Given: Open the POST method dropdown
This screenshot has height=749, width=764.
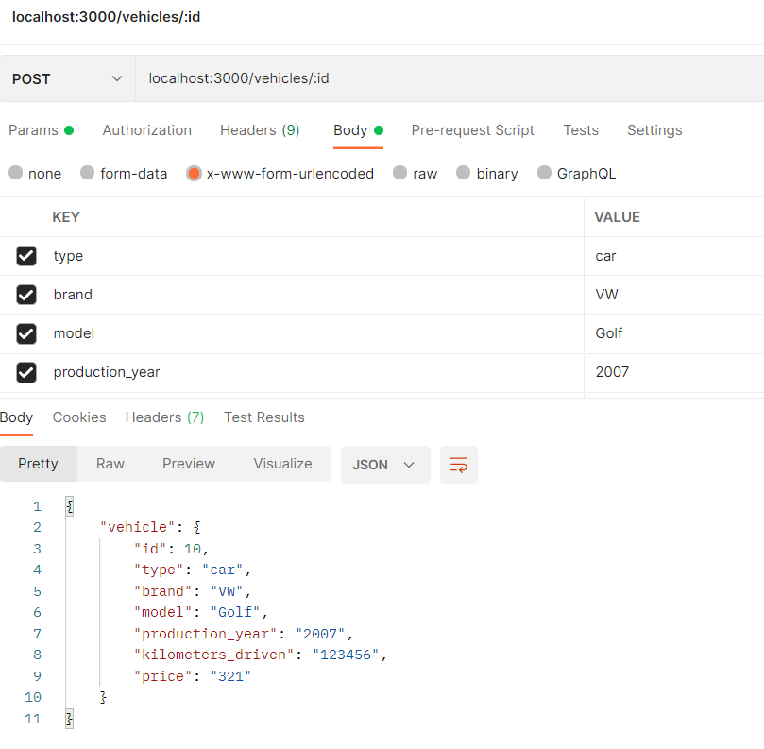Looking at the screenshot, I should pos(67,78).
